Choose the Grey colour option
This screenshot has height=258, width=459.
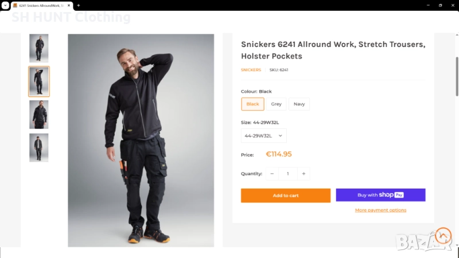(277, 104)
